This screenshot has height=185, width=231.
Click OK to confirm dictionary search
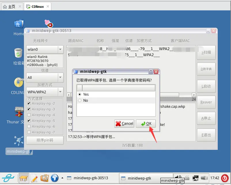point(146,123)
